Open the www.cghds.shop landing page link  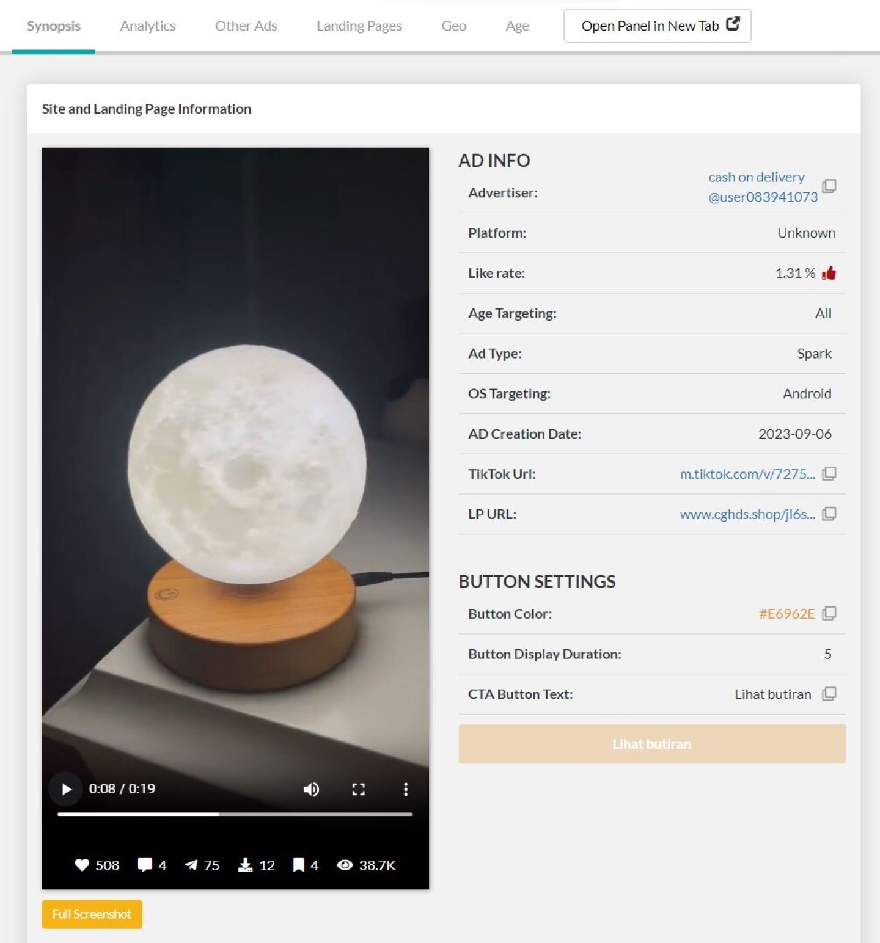click(x=747, y=514)
